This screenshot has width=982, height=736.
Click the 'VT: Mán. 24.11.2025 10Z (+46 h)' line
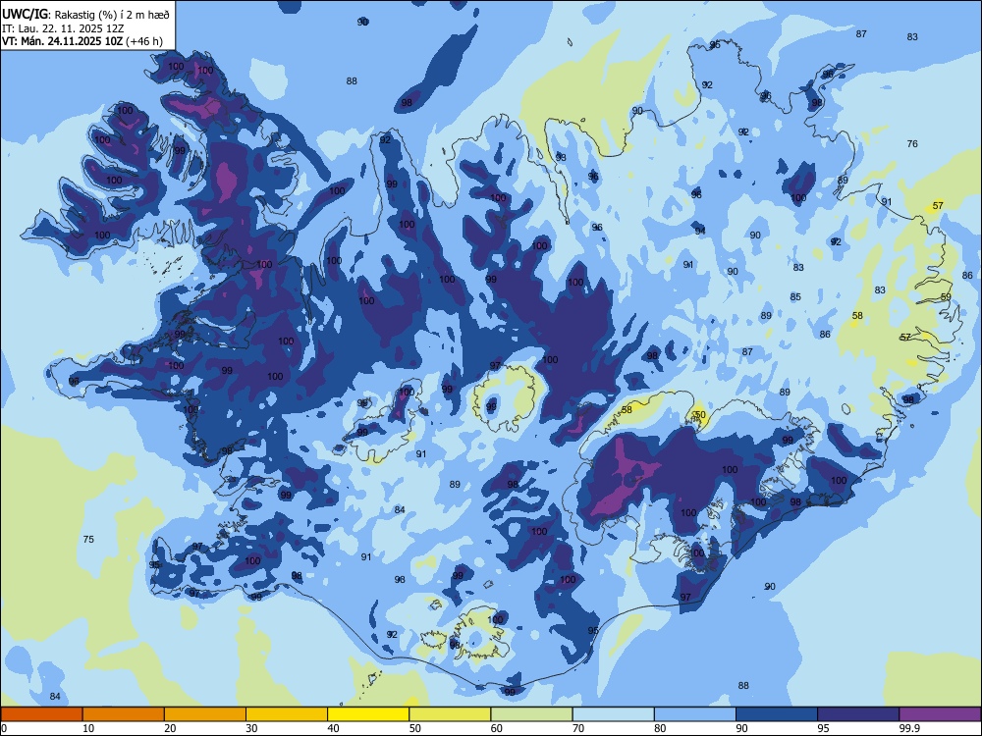tap(82, 41)
